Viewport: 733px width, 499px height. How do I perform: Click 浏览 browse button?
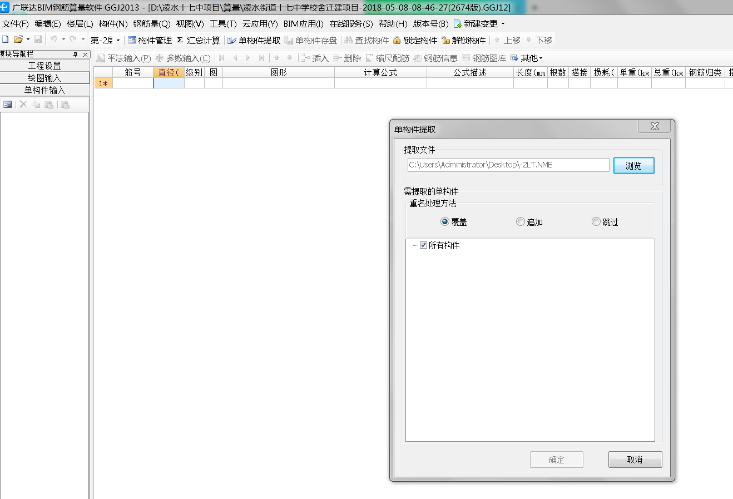tap(633, 166)
